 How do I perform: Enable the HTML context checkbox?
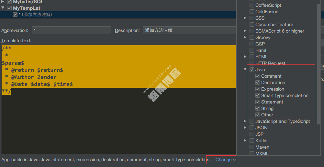252,57
